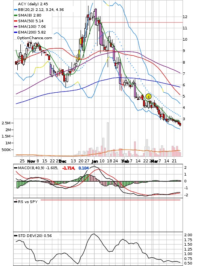Click the Mar label on date axis
This screenshot has height=266, width=198.
point(154,161)
